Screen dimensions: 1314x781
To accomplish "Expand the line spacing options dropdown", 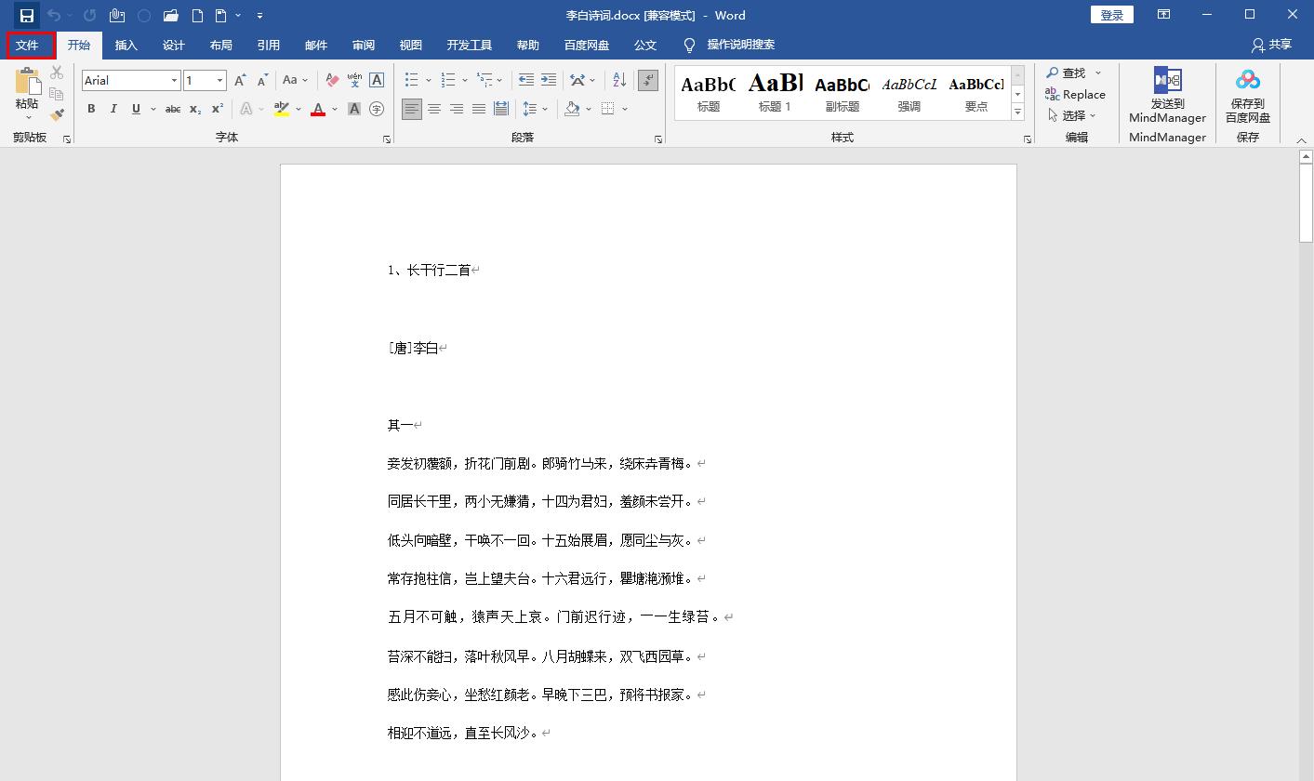I will click(543, 109).
